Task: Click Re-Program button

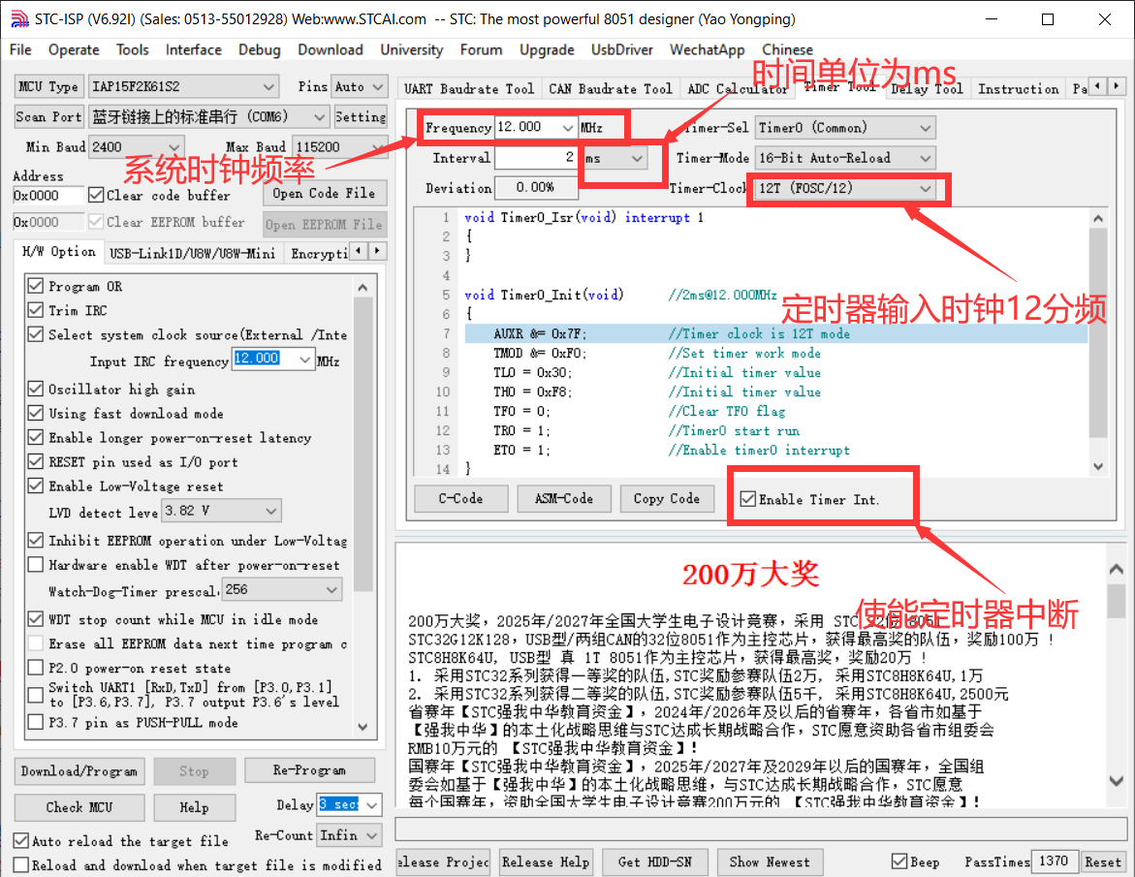Action: [x=309, y=770]
